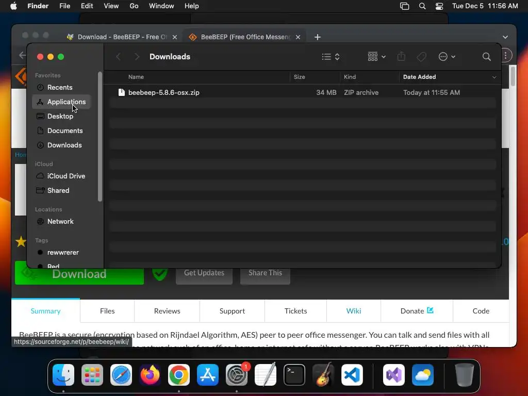
Task: Open the Donate tab
Action: pos(417,311)
